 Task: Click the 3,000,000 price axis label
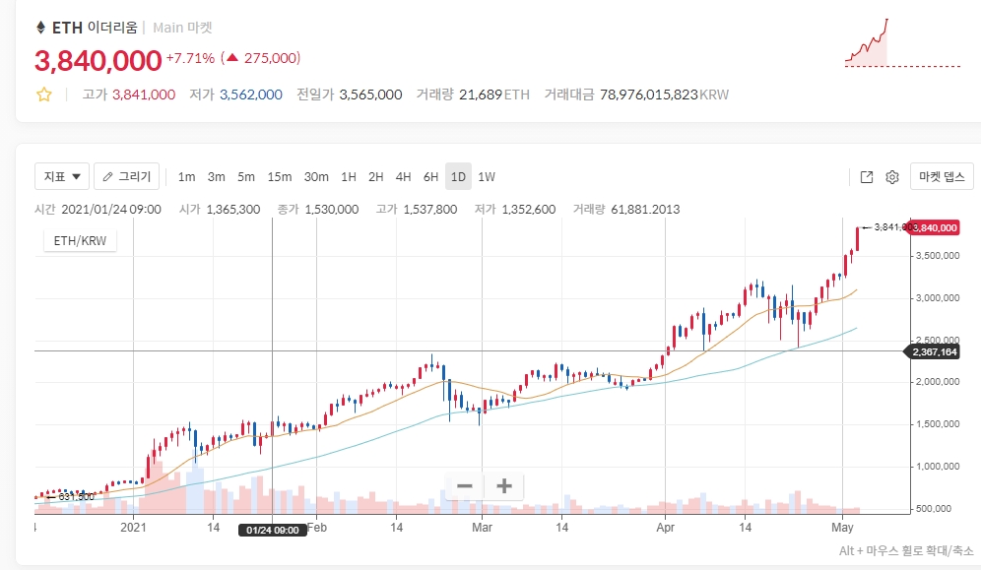[x=938, y=298]
